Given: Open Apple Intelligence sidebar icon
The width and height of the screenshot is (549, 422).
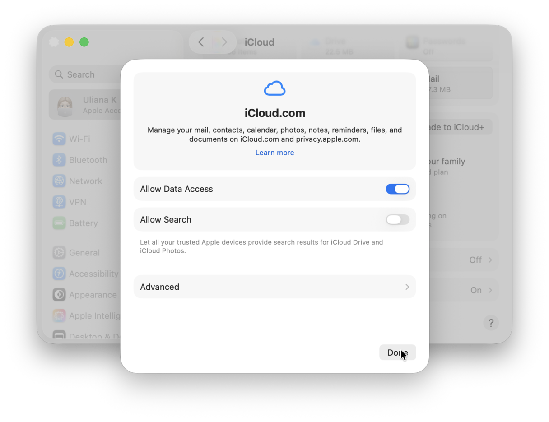Looking at the screenshot, I should [x=59, y=316].
